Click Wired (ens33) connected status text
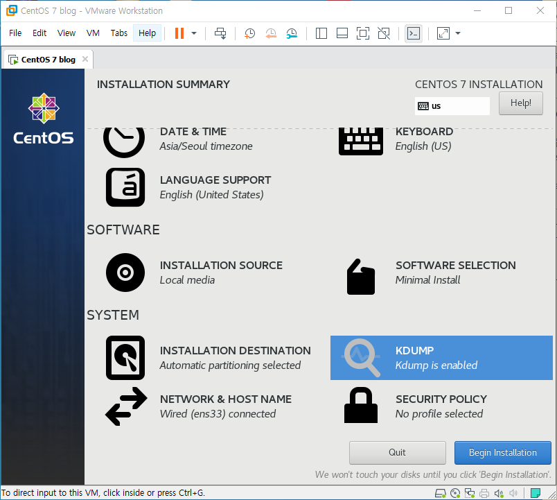 click(218, 414)
